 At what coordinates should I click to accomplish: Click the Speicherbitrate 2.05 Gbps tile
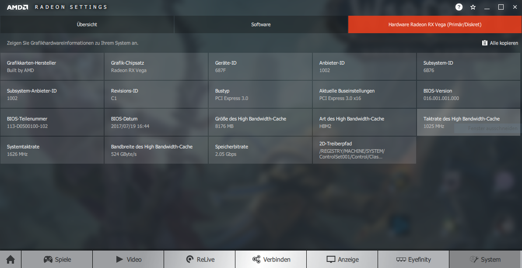260,150
